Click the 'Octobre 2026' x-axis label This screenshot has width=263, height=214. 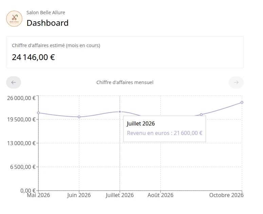(226, 195)
